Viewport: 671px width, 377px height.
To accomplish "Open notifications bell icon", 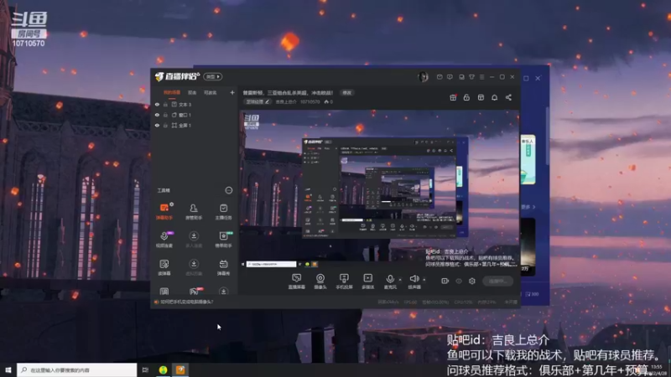I will coord(494,97).
